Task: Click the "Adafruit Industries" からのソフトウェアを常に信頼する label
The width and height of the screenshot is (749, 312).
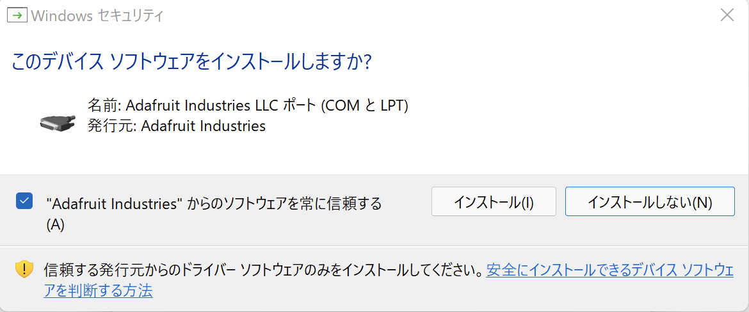Action: pos(214,204)
